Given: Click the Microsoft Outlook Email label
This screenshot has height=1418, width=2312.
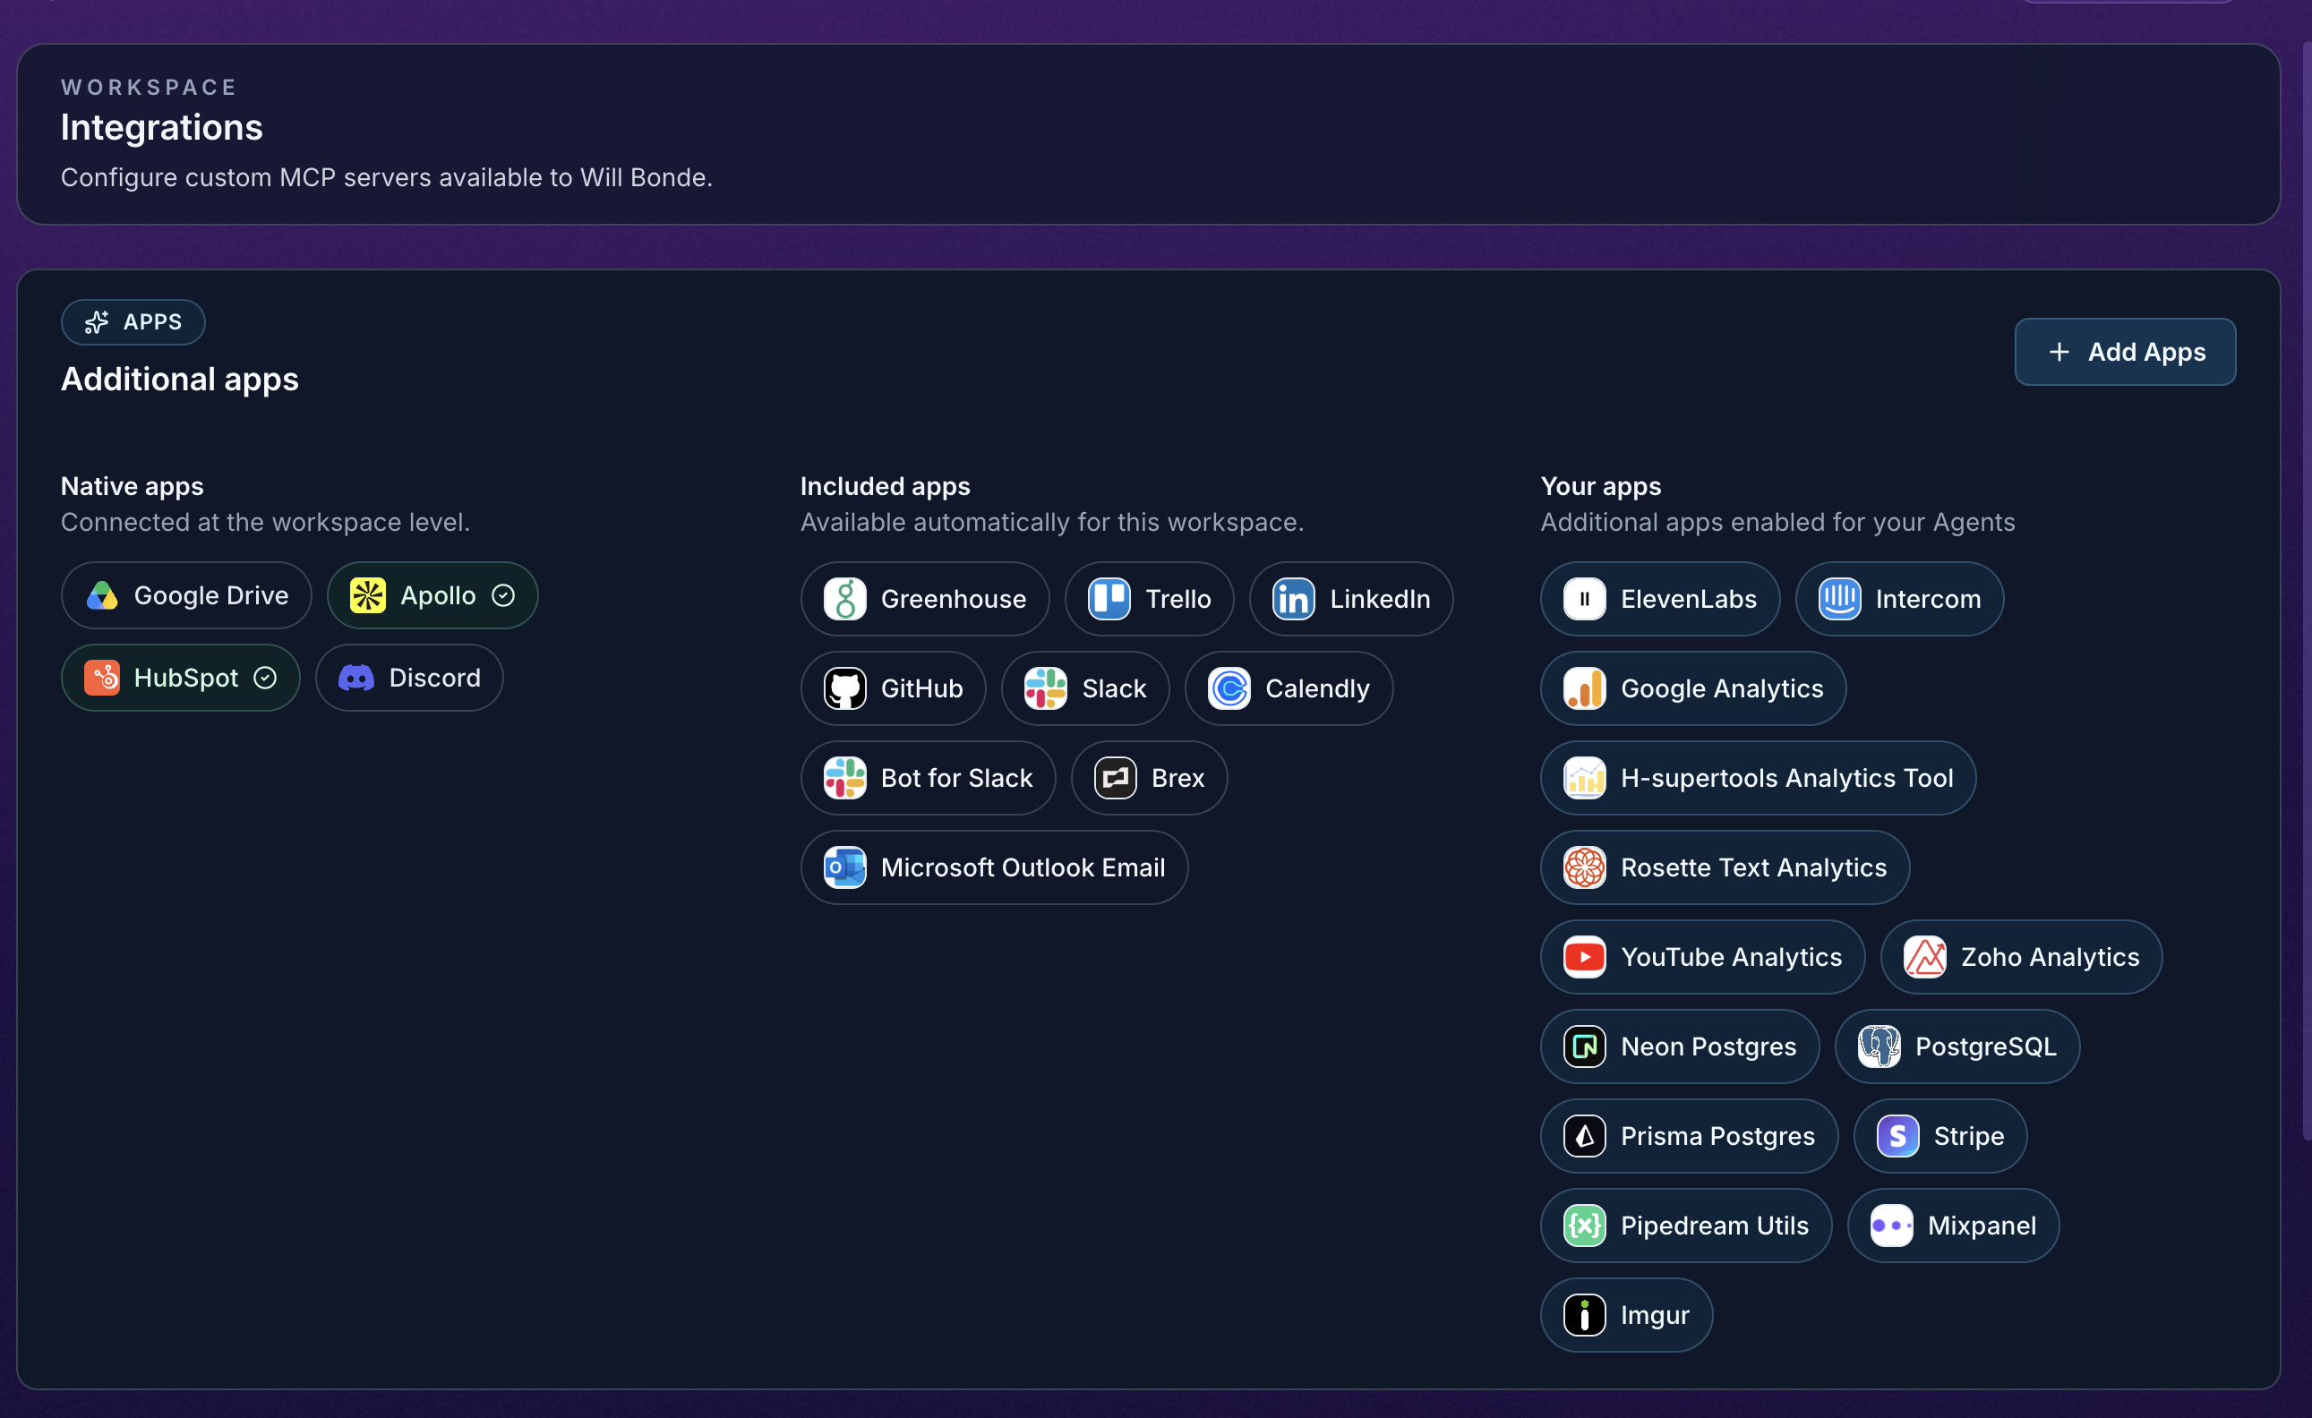Looking at the screenshot, I should click(x=1023, y=867).
